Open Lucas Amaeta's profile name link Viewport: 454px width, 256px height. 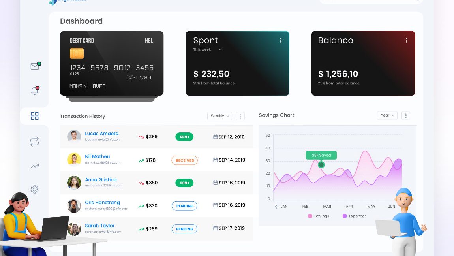[101, 134]
